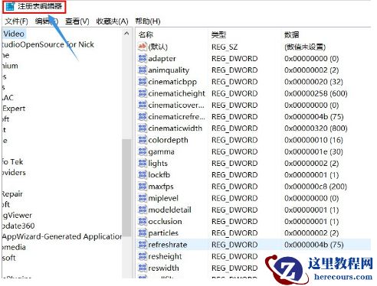Click the cinematicrefre... DWORD icon

tap(143, 116)
